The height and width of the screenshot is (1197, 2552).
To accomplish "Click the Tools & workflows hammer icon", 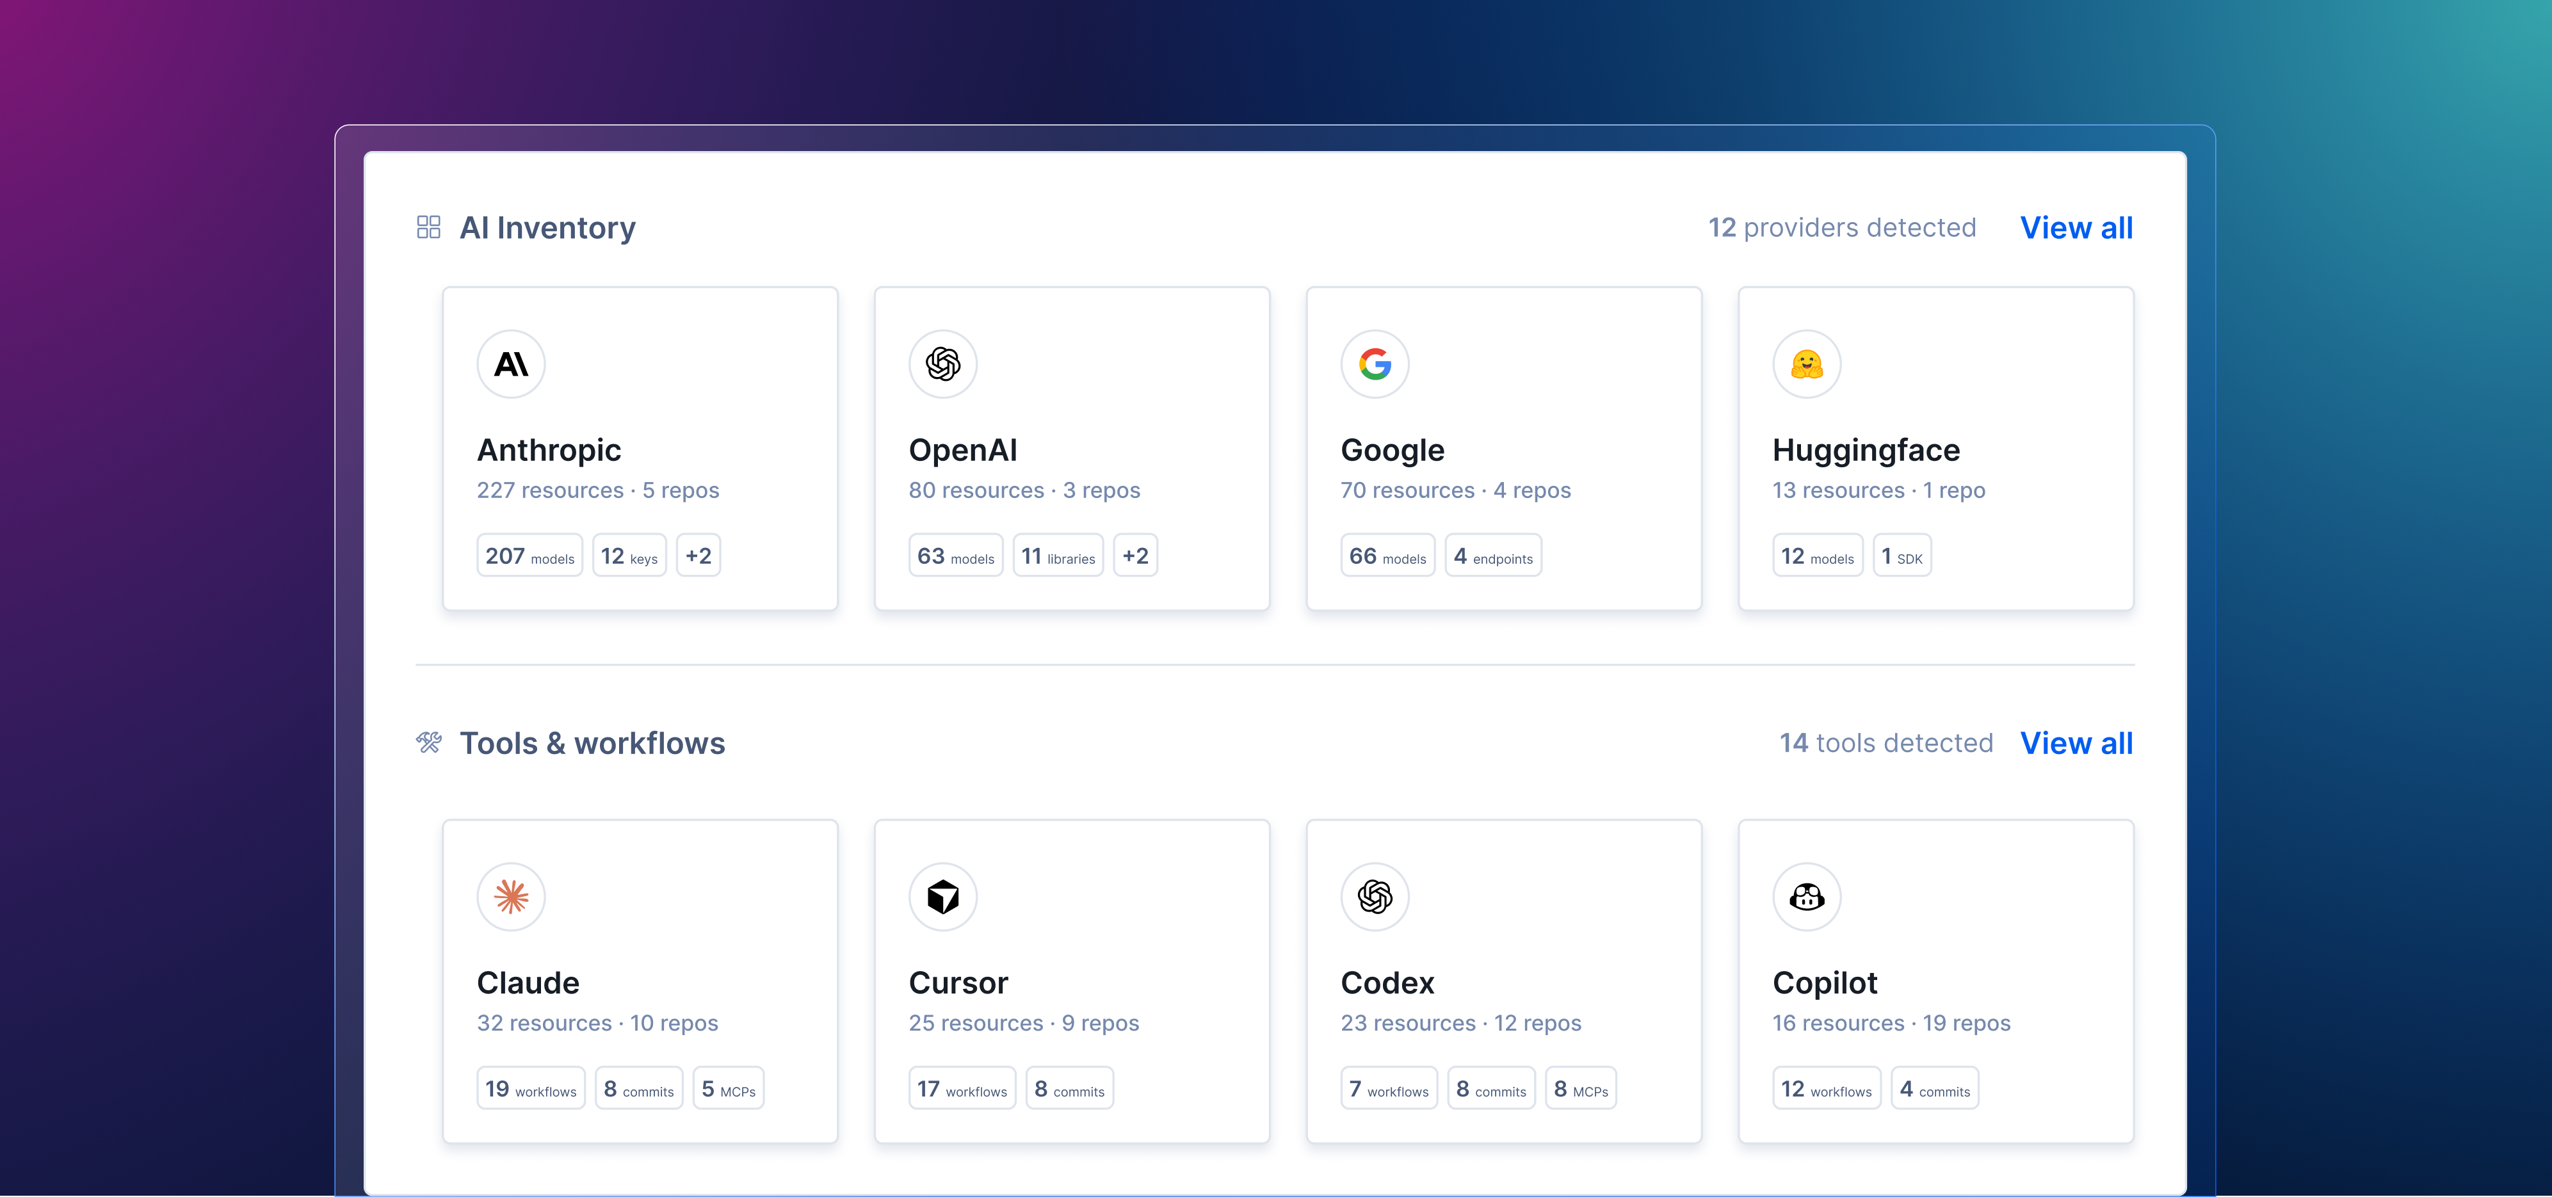I will tap(429, 743).
